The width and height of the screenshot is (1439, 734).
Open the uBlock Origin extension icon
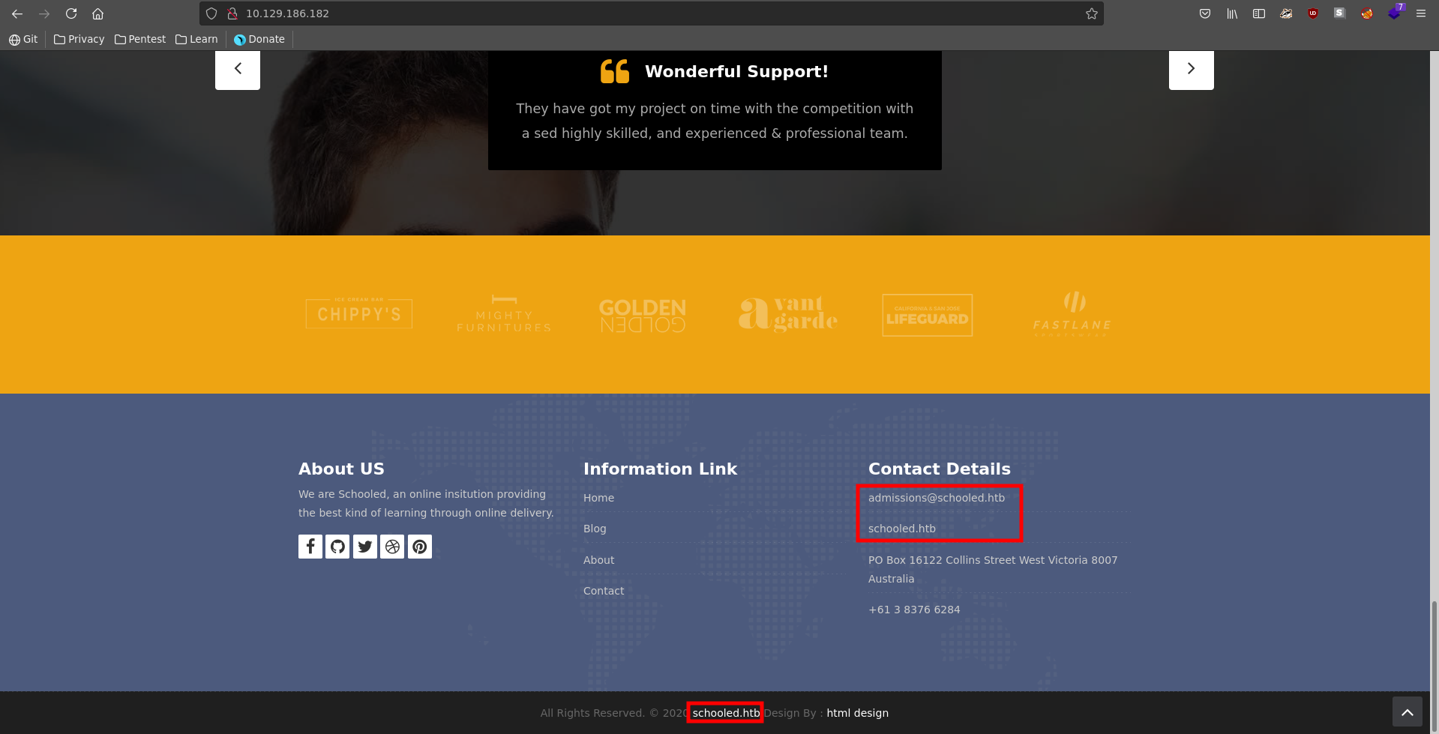1313,13
